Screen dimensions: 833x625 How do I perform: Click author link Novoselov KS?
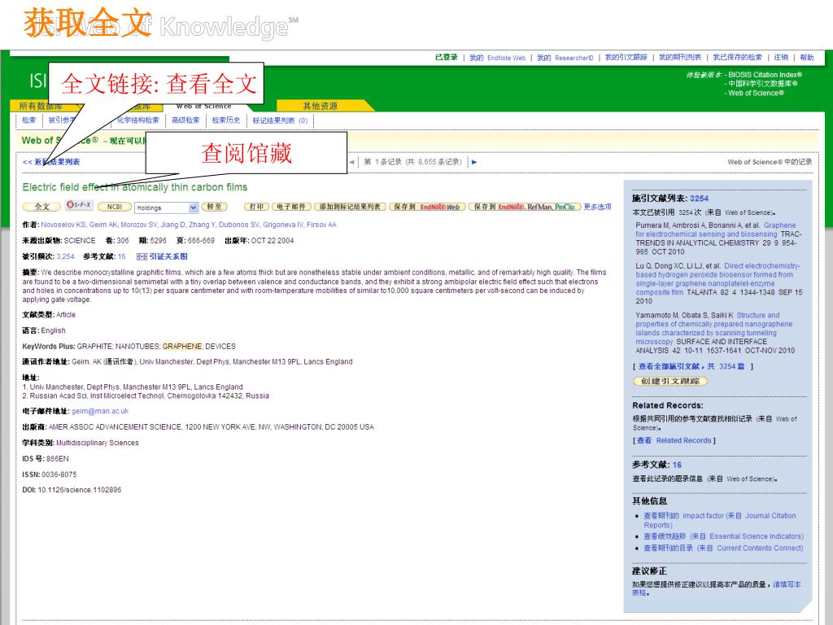click(63, 225)
